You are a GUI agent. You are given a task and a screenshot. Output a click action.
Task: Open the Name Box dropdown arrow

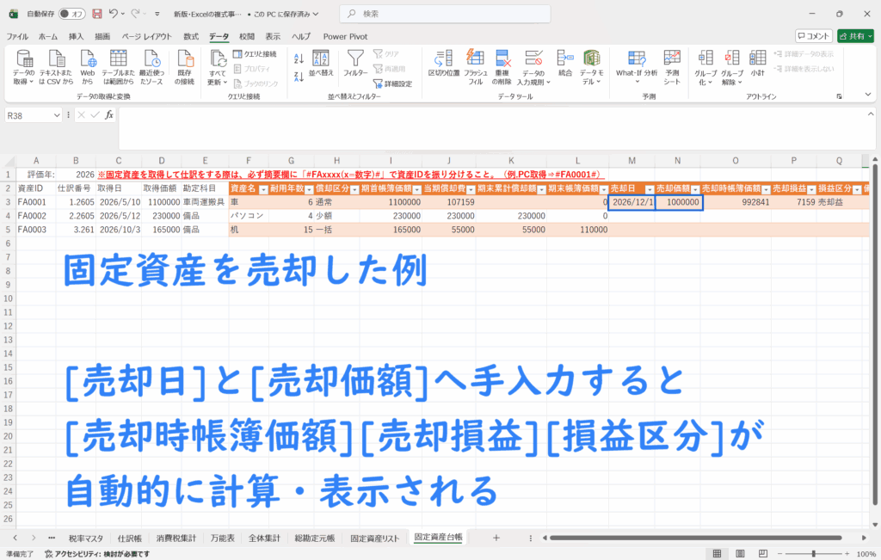pos(57,115)
